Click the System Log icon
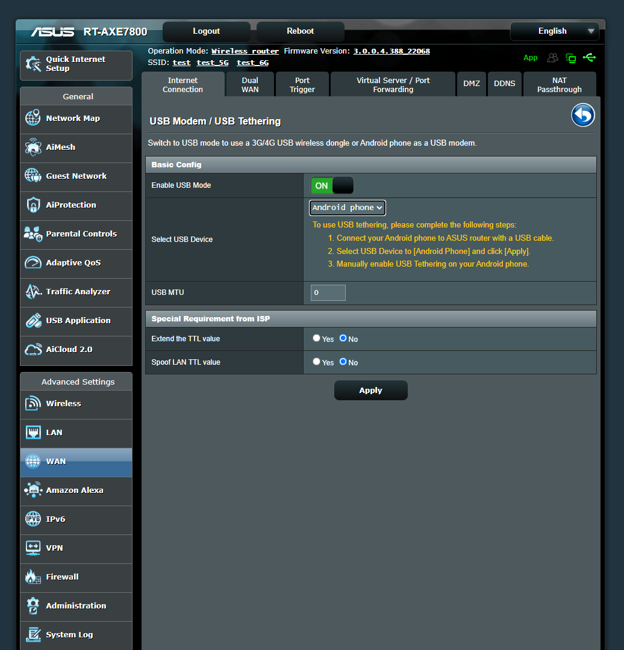Image resolution: width=624 pixels, height=650 pixels. click(33, 635)
